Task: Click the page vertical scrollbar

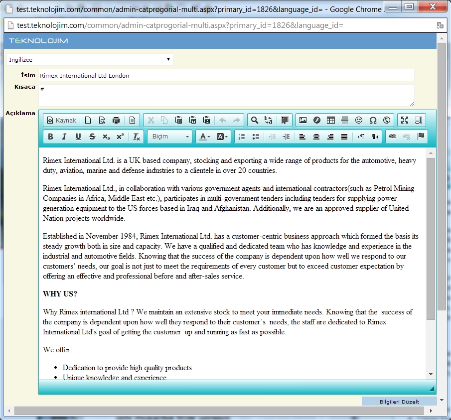Action: 442,177
